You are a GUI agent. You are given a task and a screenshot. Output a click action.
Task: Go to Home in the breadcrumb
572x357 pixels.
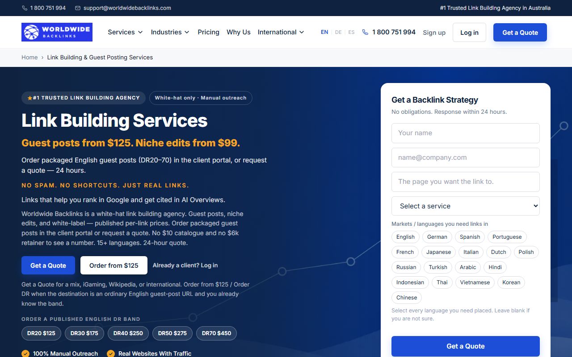point(29,58)
